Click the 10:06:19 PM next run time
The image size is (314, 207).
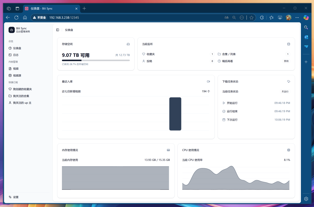tap(282, 120)
